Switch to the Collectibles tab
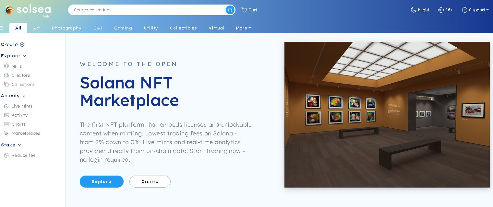Image resolution: width=493 pixels, height=207 pixels. tap(183, 28)
